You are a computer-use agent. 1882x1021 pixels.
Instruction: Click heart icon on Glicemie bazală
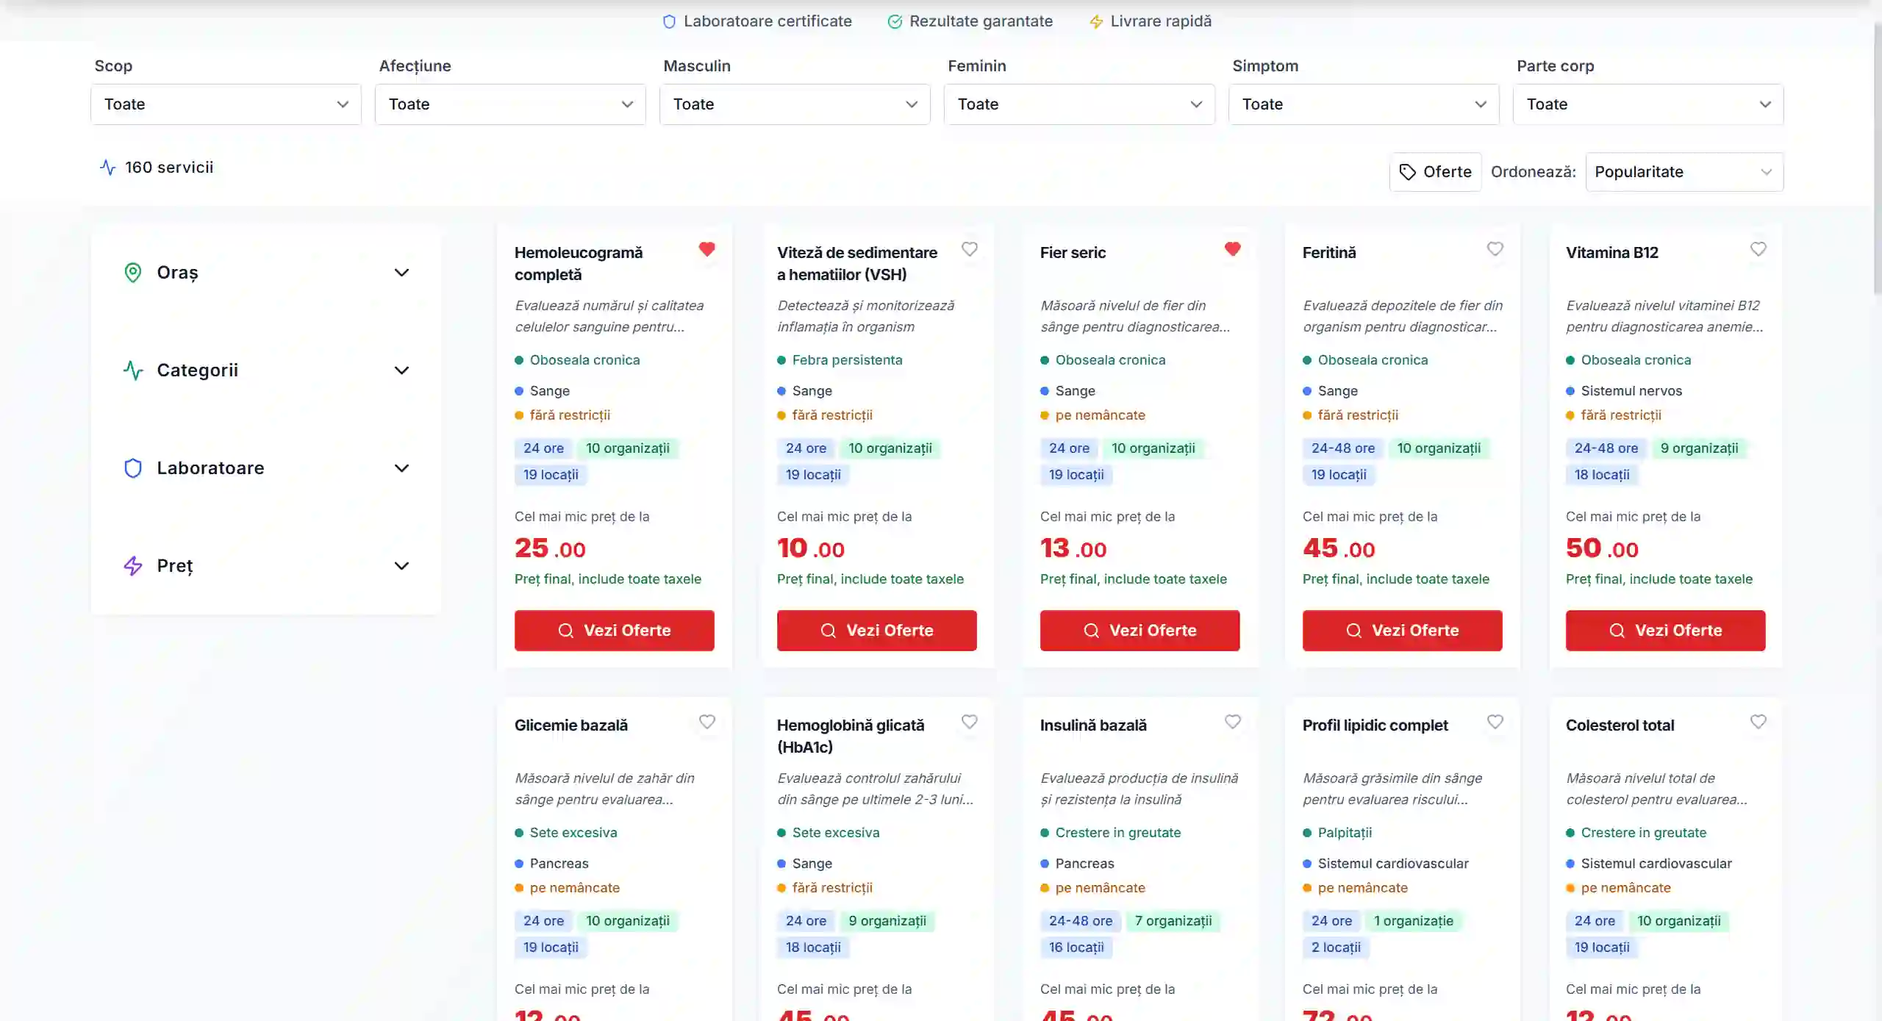click(x=706, y=722)
